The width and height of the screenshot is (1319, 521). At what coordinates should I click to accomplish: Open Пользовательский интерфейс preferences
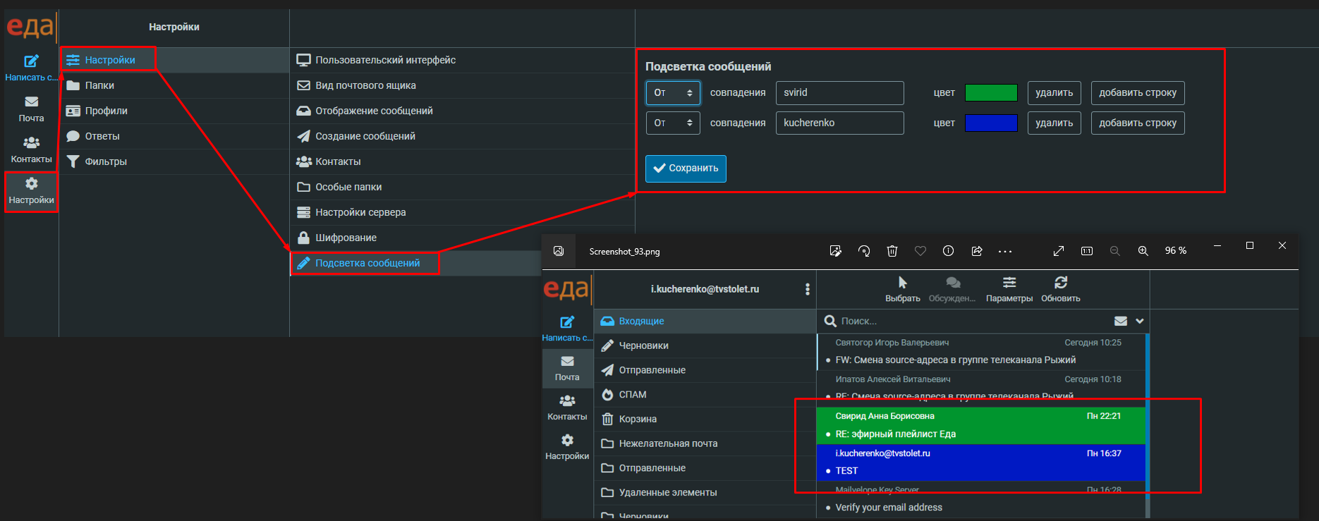tap(462, 60)
